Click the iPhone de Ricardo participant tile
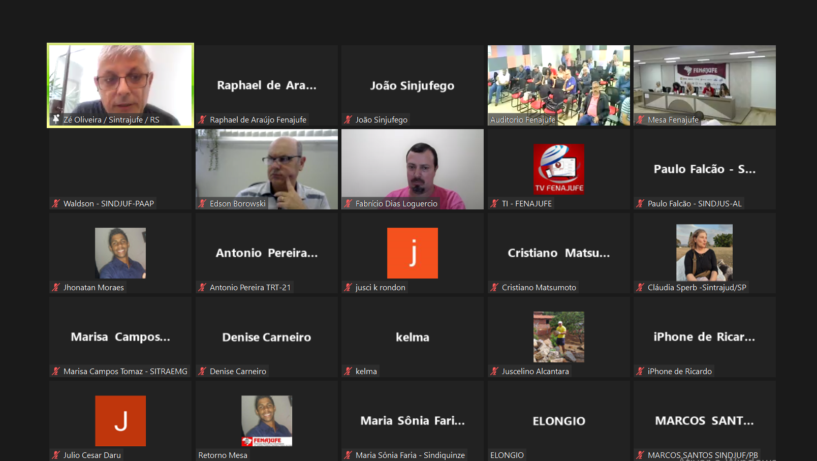This screenshot has width=817, height=461. click(x=704, y=337)
